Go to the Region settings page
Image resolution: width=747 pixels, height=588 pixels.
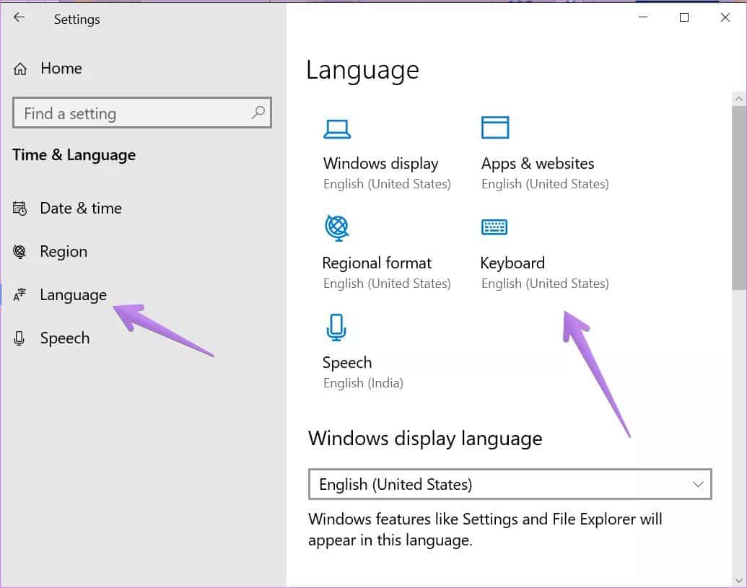(x=64, y=251)
